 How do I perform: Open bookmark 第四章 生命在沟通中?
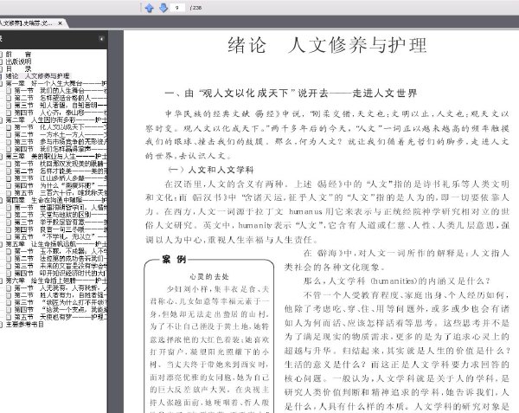56,200
